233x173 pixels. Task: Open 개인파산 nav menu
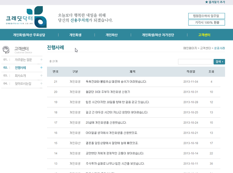click(x=111, y=35)
